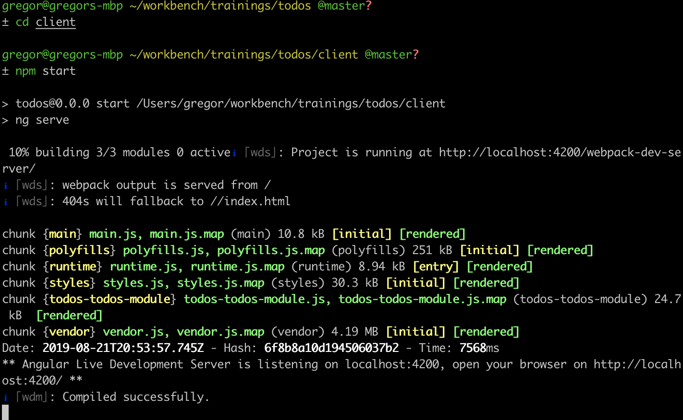This screenshot has width=683, height=420.
Task: Click the terminal cursor block
Action: (x=5, y=412)
